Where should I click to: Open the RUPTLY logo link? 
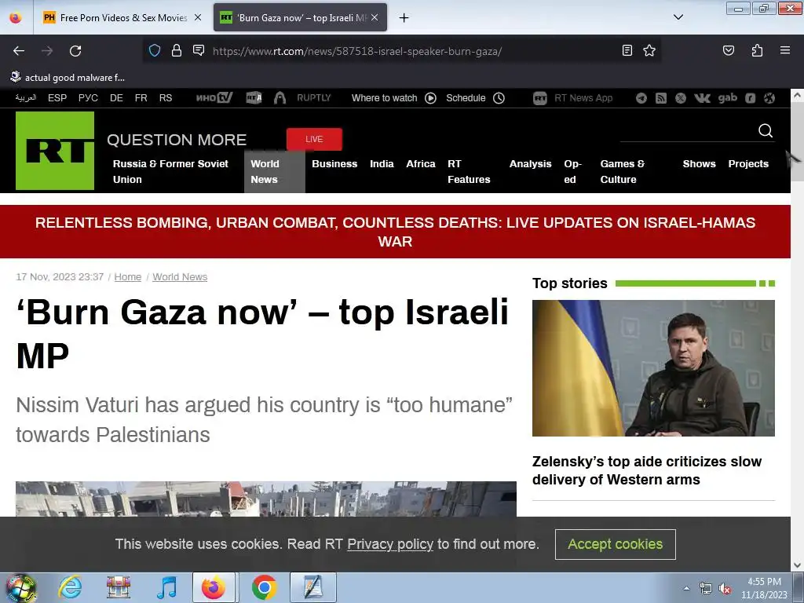314,98
